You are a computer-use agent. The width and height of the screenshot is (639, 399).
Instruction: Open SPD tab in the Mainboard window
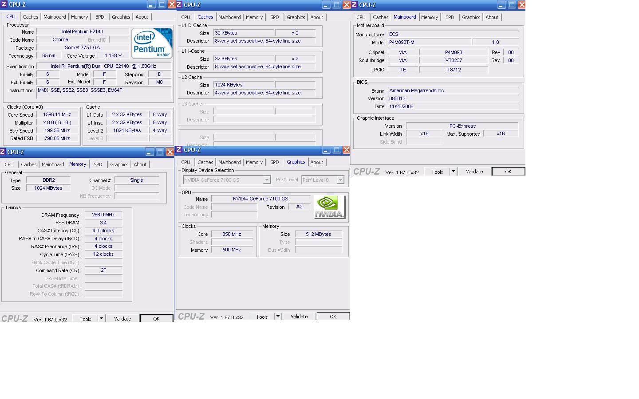[450, 17]
